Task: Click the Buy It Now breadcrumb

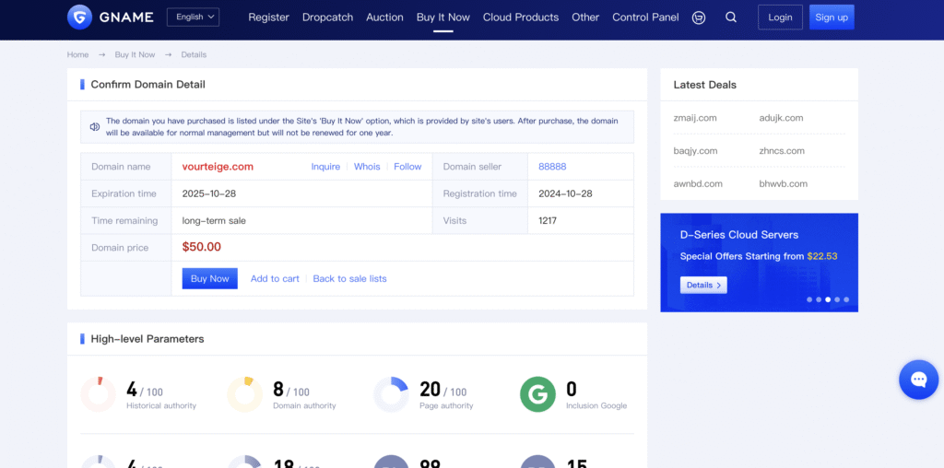Action: [x=135, y=54]
